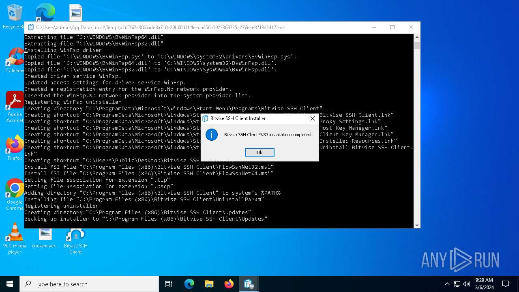Select image file icon at top of desktop
The image size is (519, 292).
click(76, 13)
